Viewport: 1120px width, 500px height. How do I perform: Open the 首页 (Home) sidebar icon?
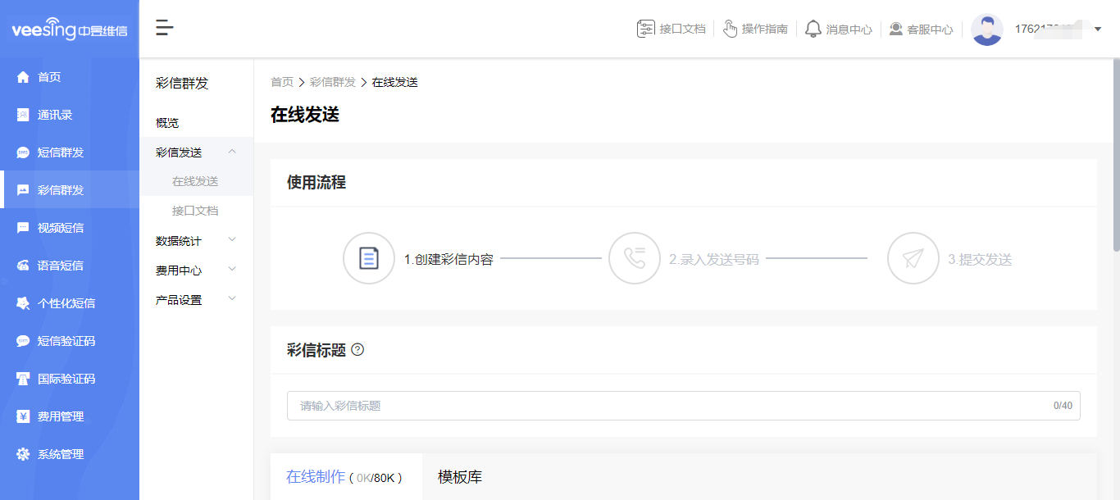click(24, 76)
